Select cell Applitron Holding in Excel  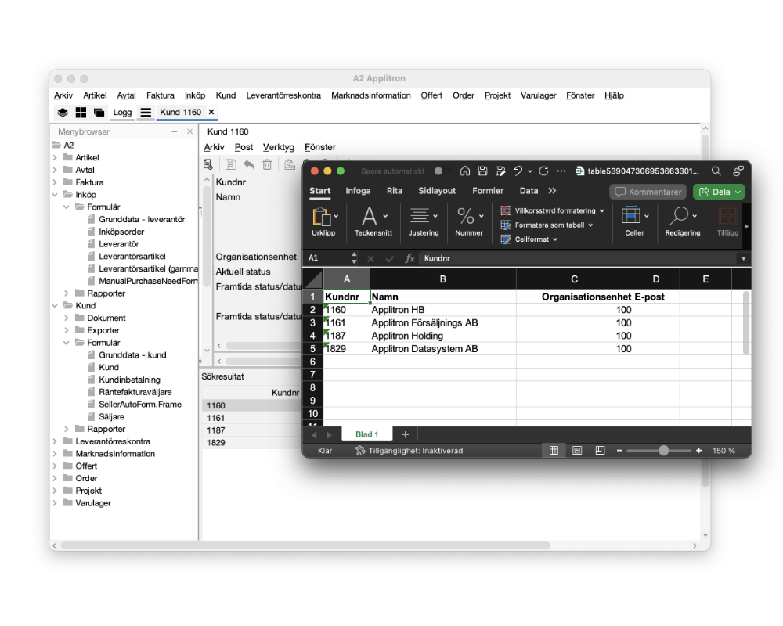[x=442, y=336]
